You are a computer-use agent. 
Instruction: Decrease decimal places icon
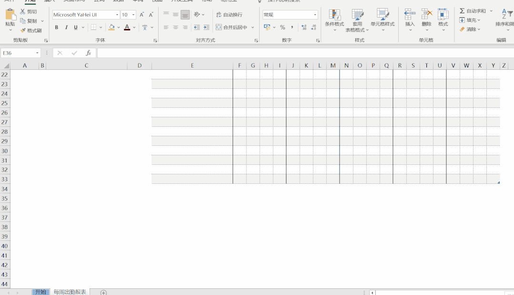point(313,28)
